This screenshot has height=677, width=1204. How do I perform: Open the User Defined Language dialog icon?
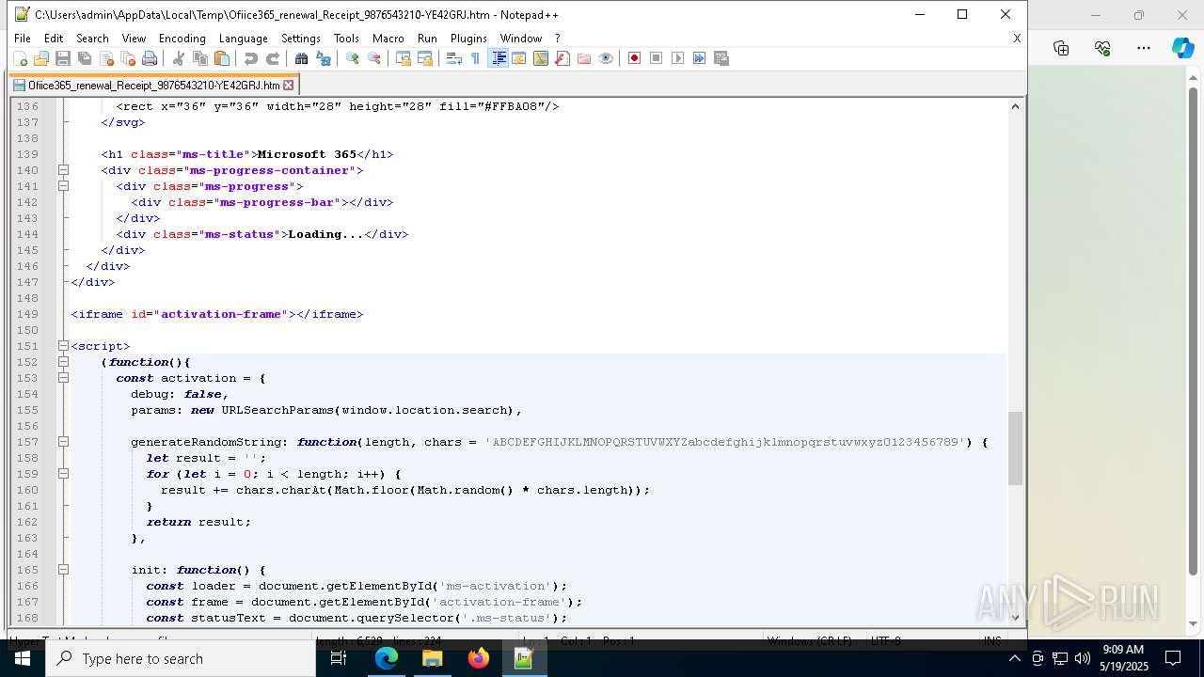click(x=519, y=58)
